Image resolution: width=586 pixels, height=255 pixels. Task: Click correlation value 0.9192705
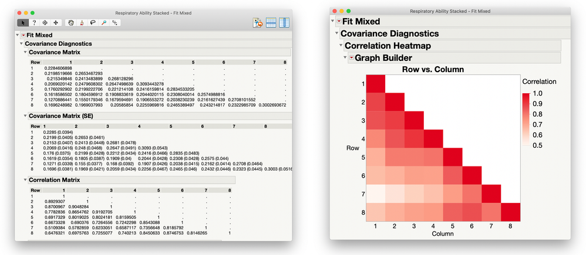[x=102, y=212]
